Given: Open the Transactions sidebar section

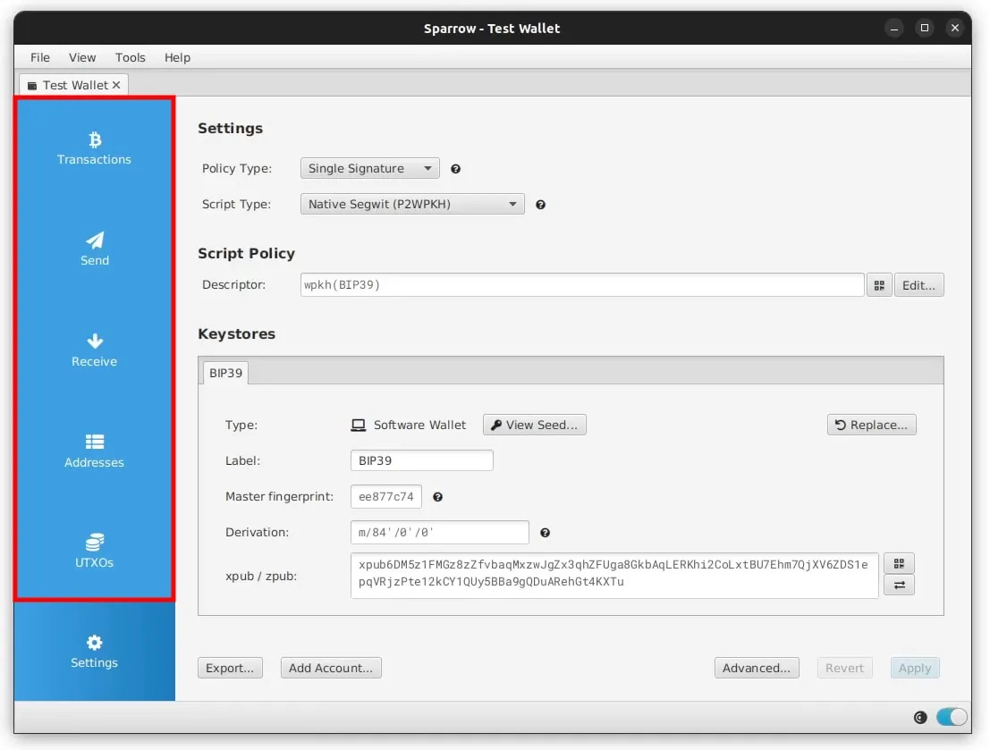Looking at the screenshot, I should coord(94,148).
